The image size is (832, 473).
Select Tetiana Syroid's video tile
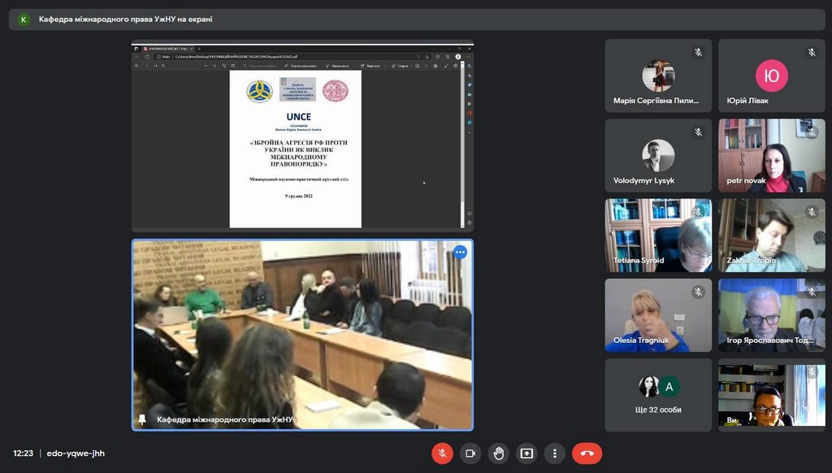point(658,236)
